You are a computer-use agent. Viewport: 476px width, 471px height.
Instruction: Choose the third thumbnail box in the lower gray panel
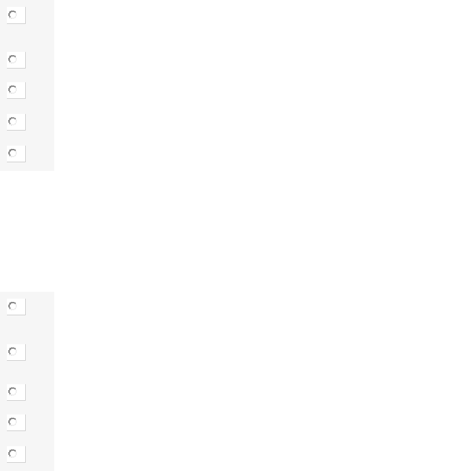[16, 392]
